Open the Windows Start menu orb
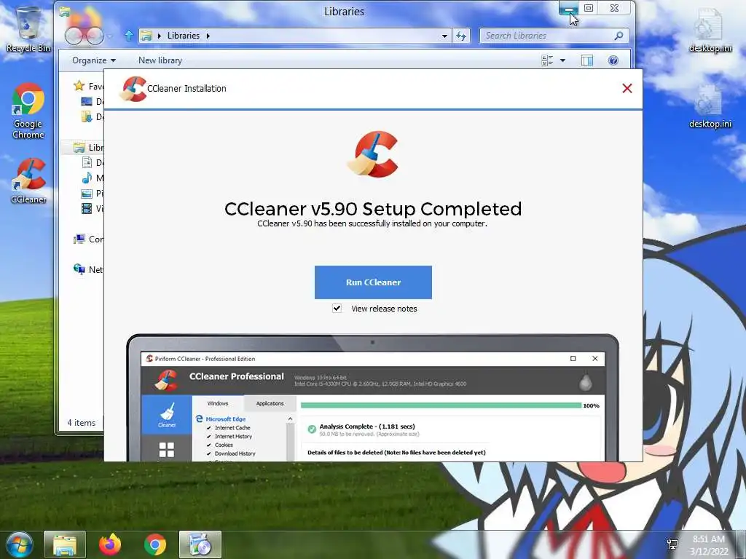This screenshot has width=746, height=559. pyautogui.click(x=20, y=544)
